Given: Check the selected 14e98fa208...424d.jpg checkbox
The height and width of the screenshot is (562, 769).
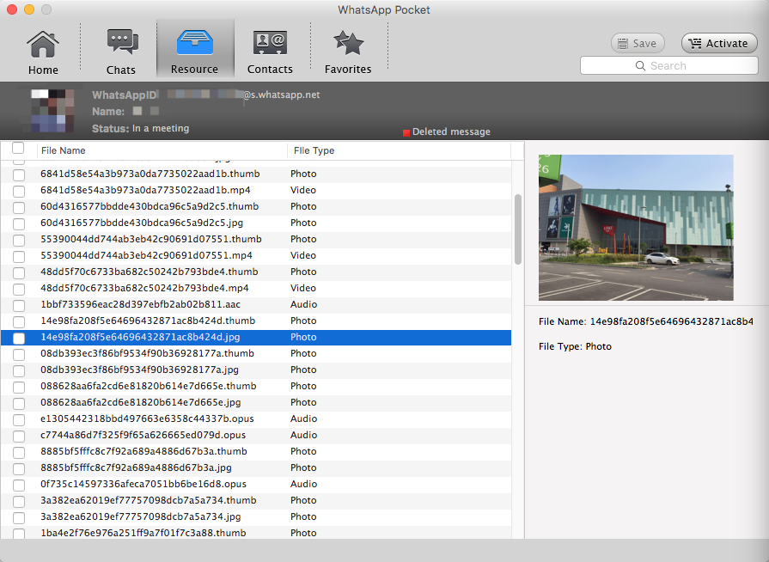Looking at the screenshot, I should pos(19,338).
